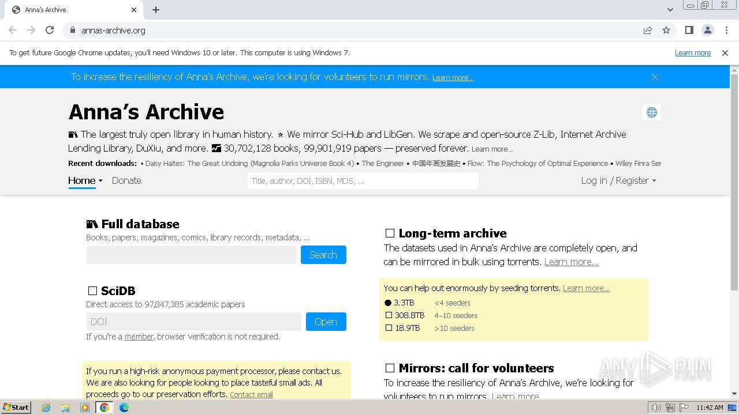The image size is (739, 415).
Task: Open Windows Media Player taskbar icon
Action: click(85, 408)
